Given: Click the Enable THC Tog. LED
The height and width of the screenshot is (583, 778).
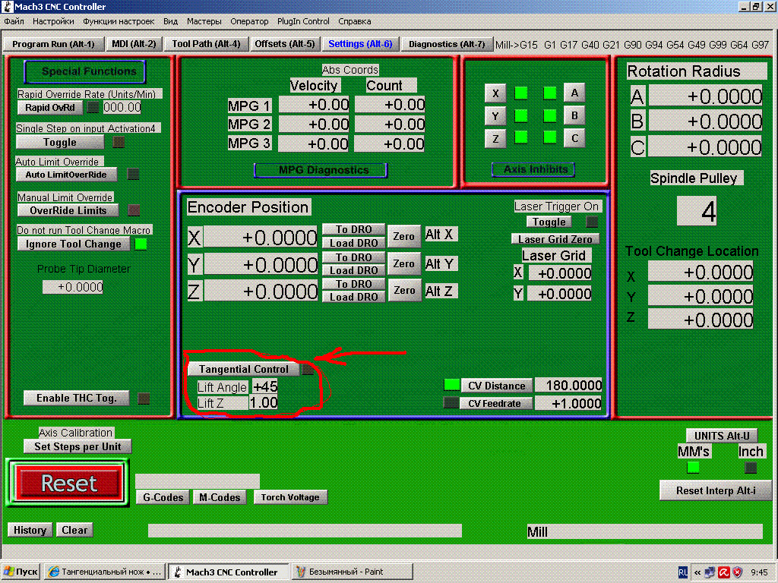Looking at the screenshot, I should [x=144, y=398].
